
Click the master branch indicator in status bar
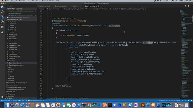click(x=4, y=100)
